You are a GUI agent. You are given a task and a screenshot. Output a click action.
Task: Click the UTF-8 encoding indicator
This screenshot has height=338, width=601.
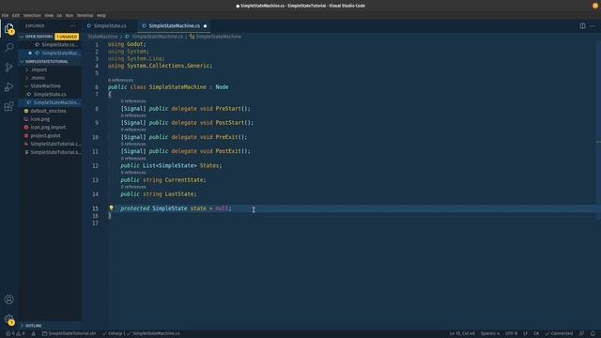[x=511, y=333]
